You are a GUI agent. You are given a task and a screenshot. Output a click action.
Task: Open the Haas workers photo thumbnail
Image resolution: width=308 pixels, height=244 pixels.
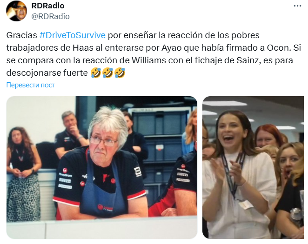102,167
